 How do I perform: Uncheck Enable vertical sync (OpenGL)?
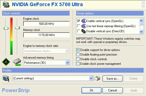(79, 21)
